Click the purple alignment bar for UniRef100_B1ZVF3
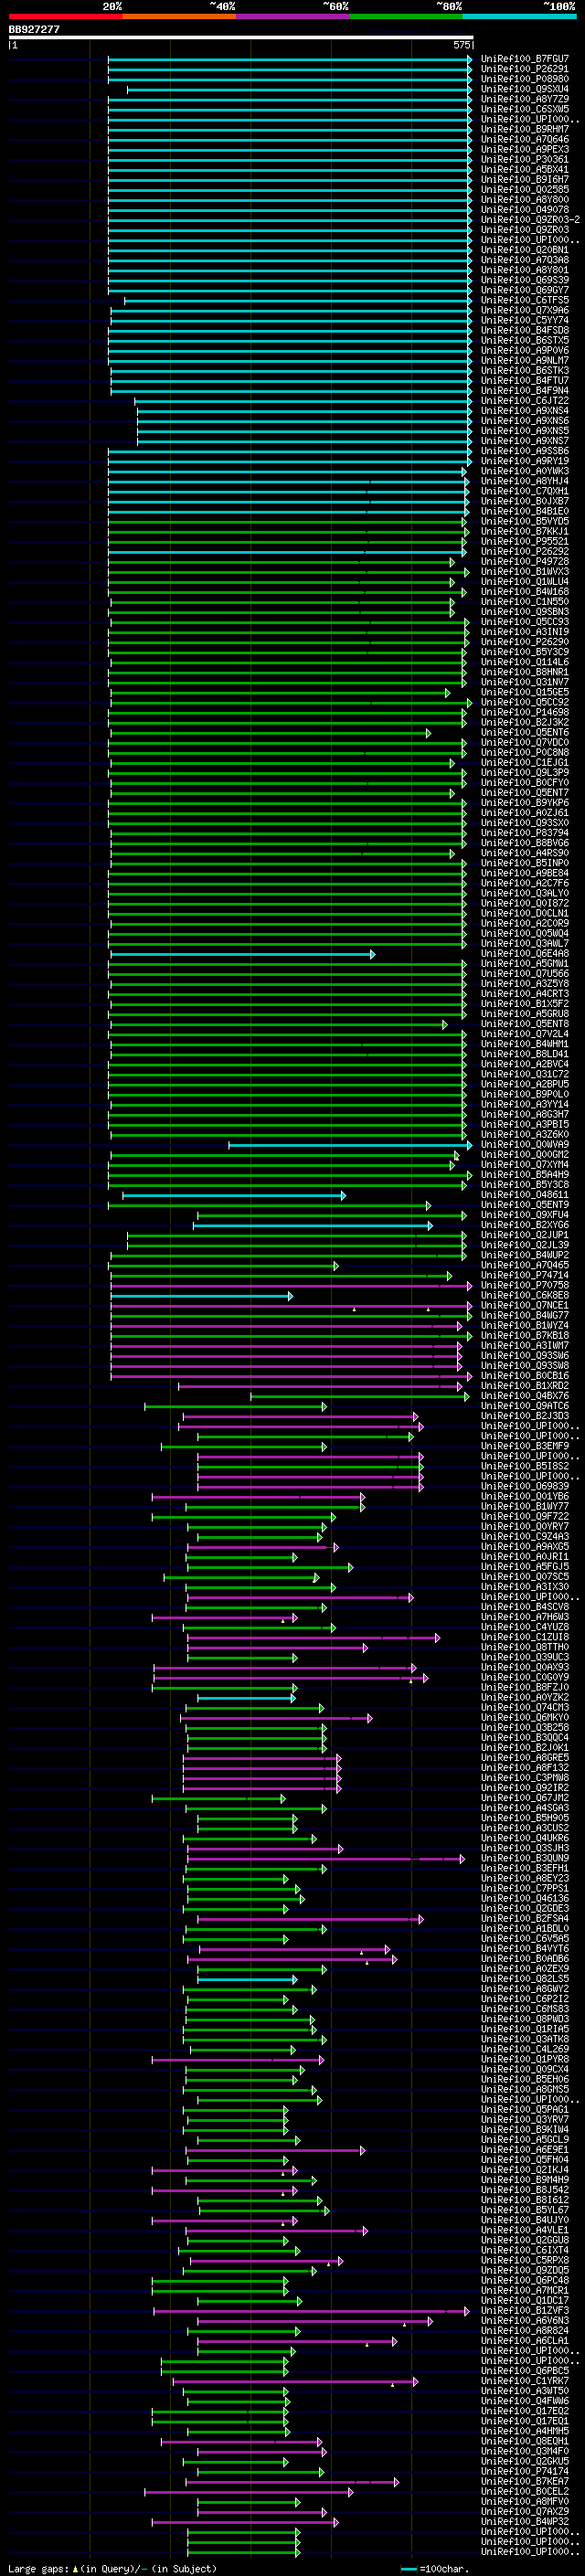The image size is (585, 2576). click(x=311, y=2311)
